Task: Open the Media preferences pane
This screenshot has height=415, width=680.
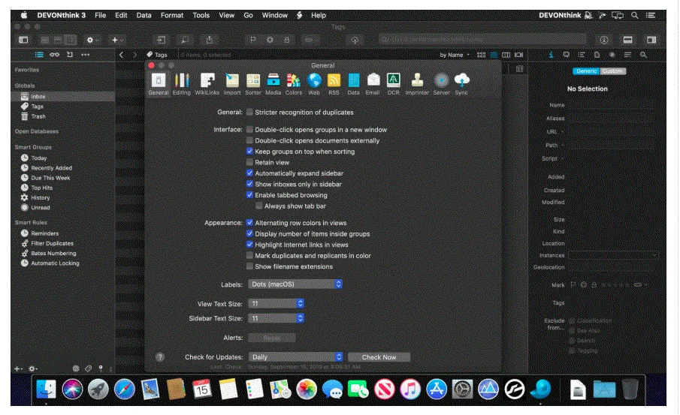Action: (274, 83)
